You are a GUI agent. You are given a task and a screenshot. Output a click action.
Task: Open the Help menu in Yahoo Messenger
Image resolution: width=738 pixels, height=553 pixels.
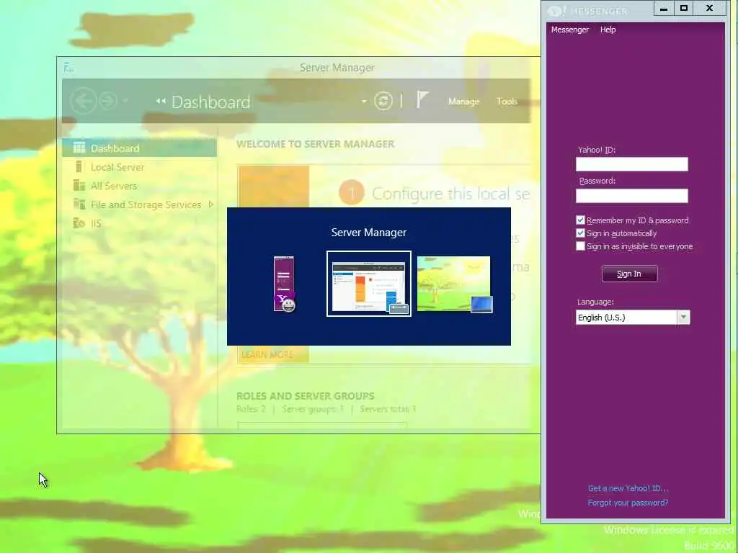pyautogui.click(x=608, y=30)
